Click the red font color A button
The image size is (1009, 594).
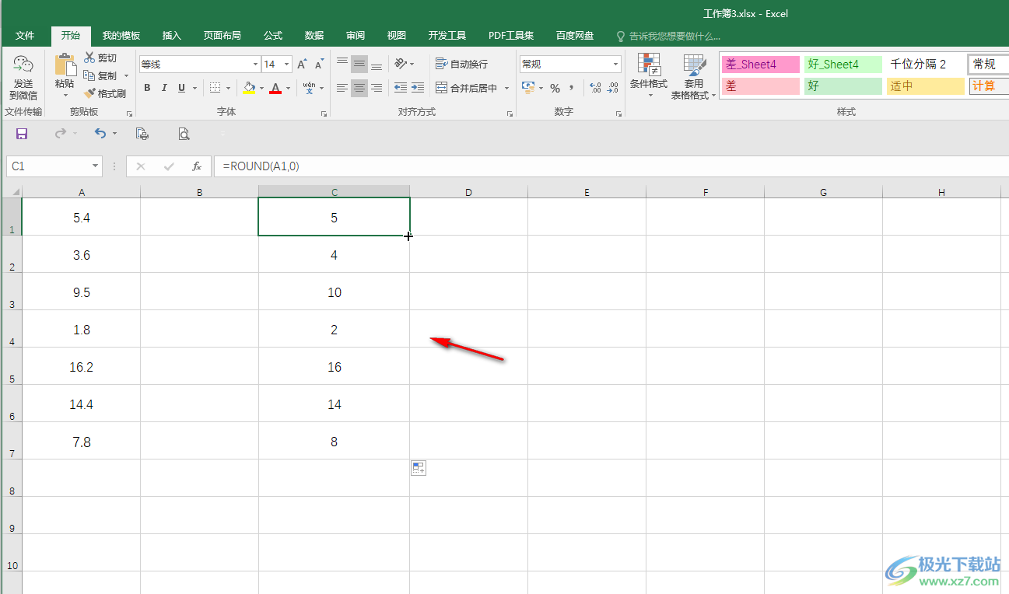tap(275, 88)
